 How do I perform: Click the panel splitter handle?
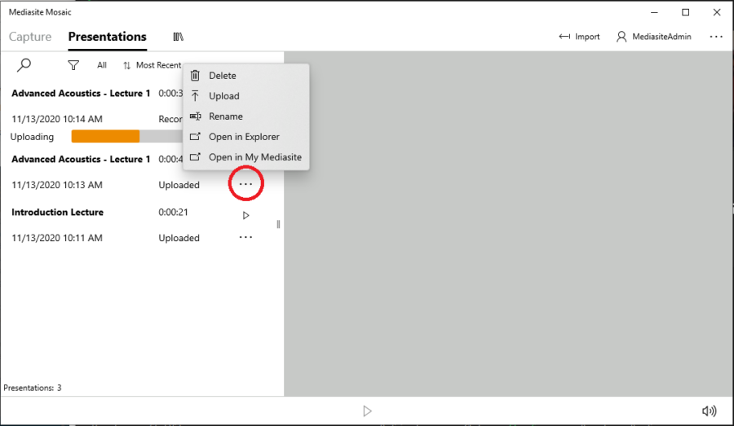279,225
